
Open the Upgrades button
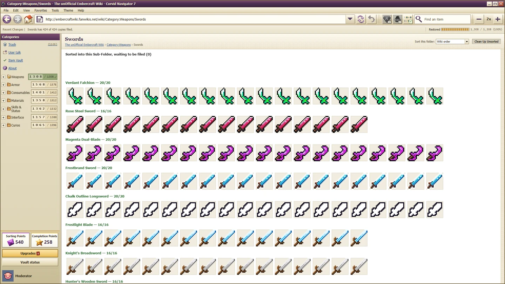pos(30,253)
